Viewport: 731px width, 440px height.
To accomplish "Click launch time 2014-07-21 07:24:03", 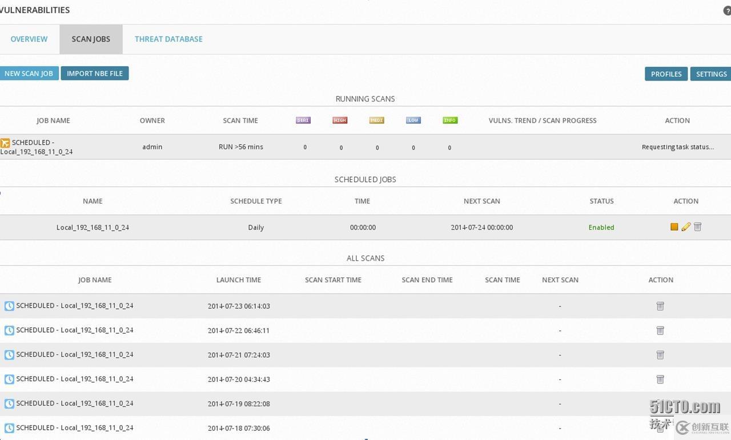I will point(239,355).
